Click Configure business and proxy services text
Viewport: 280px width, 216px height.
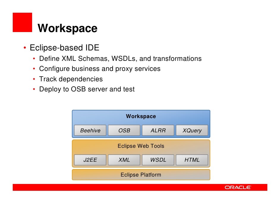point(100,69)
